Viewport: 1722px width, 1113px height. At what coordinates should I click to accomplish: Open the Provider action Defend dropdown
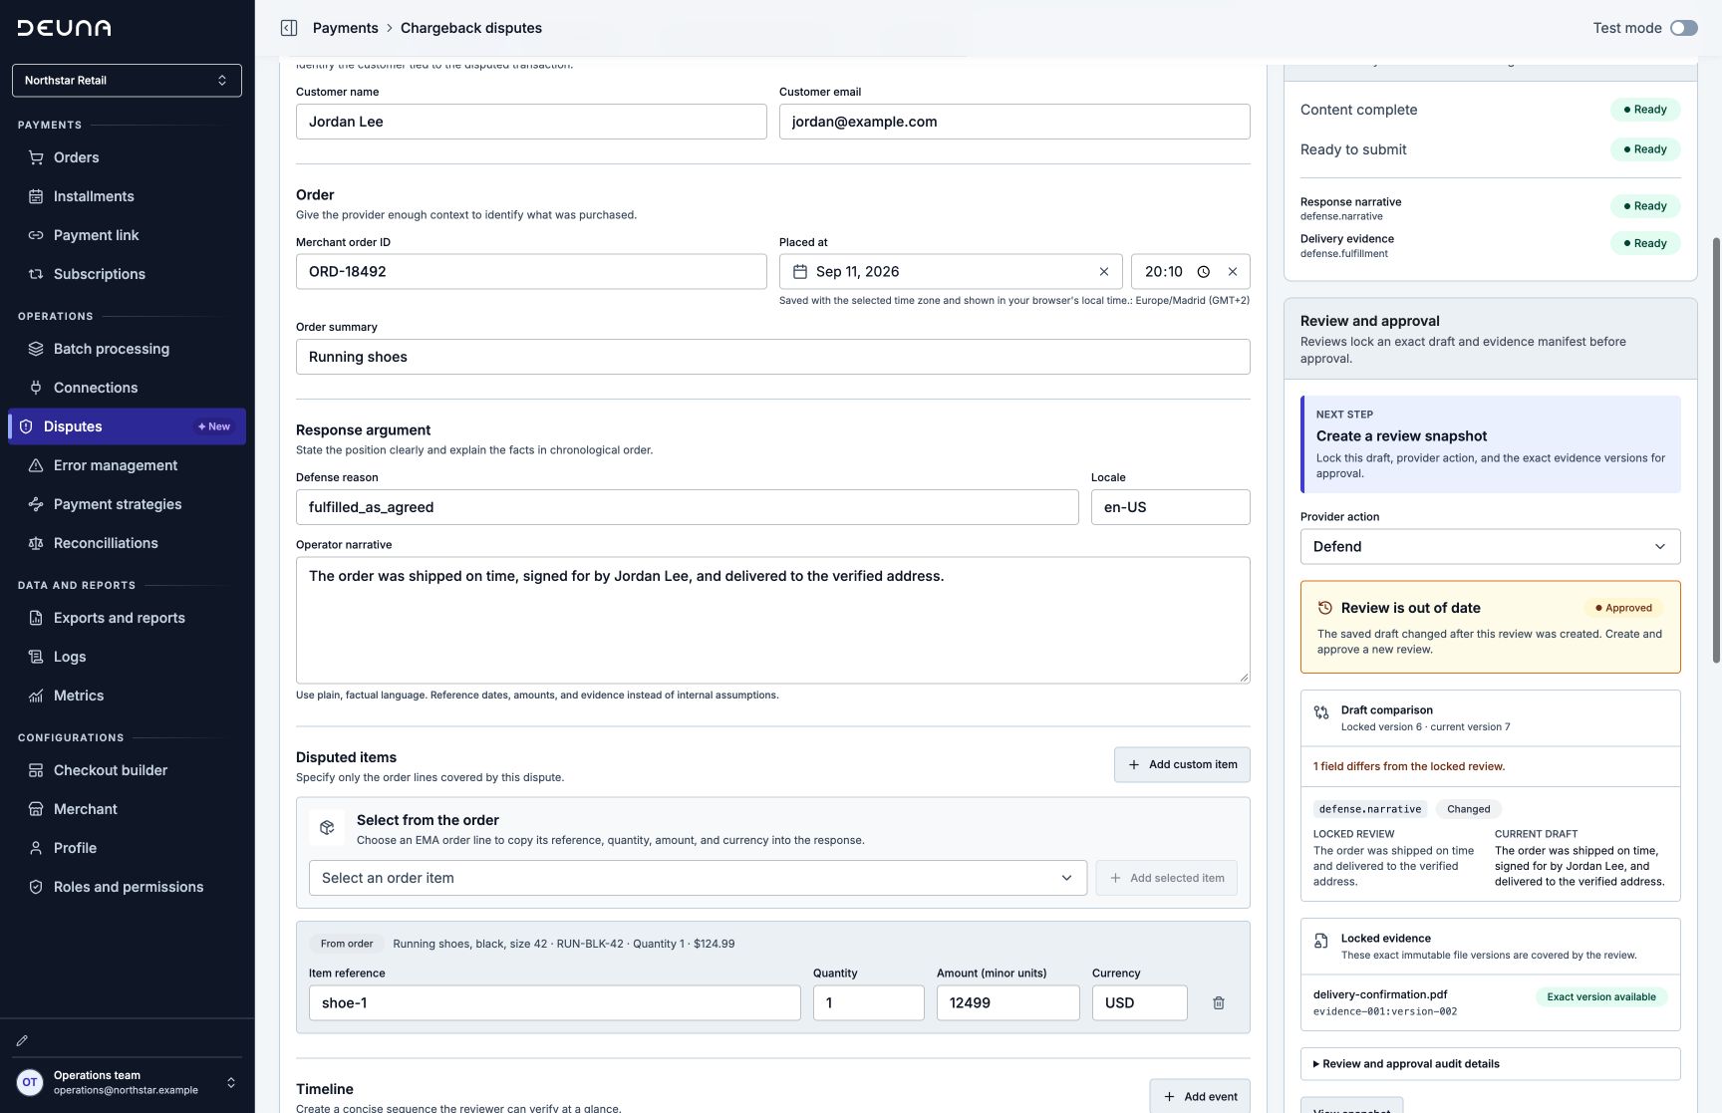pyautogui.click(x=1490, y=547)
